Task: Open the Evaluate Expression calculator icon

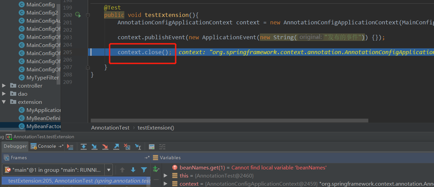Action: point(152,147)
